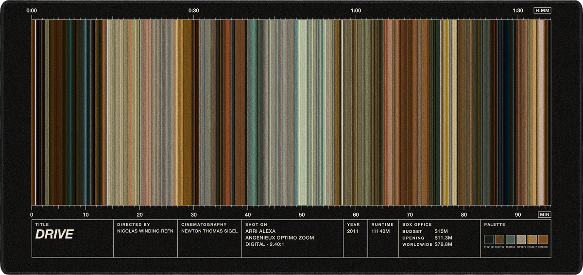Click the MIN unit badge
This screenshot has height=275, width=583.
point(545,214)
